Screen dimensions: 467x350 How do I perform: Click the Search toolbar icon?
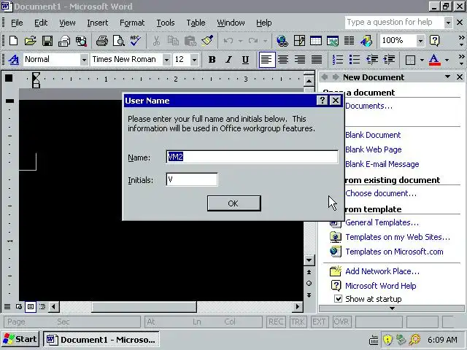(x=81, y=41)
